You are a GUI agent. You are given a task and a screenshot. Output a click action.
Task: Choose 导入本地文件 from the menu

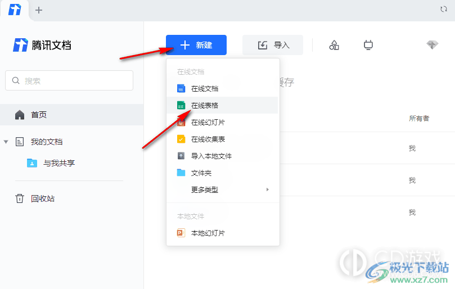(x=222, y=156)
